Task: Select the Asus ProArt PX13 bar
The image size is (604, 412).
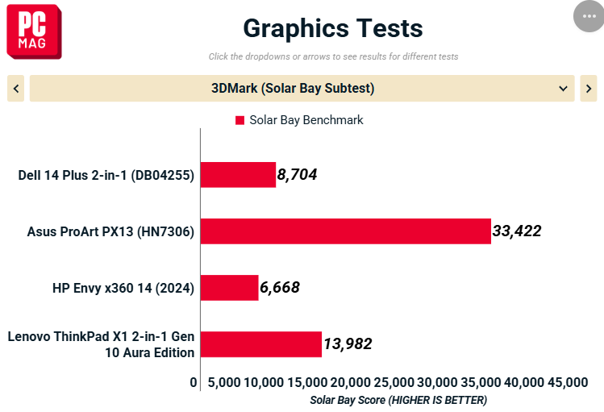Action: point(346,231)
